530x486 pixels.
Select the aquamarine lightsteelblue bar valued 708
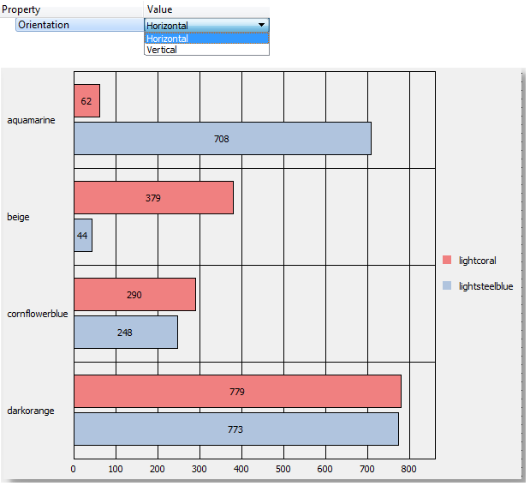222,139
